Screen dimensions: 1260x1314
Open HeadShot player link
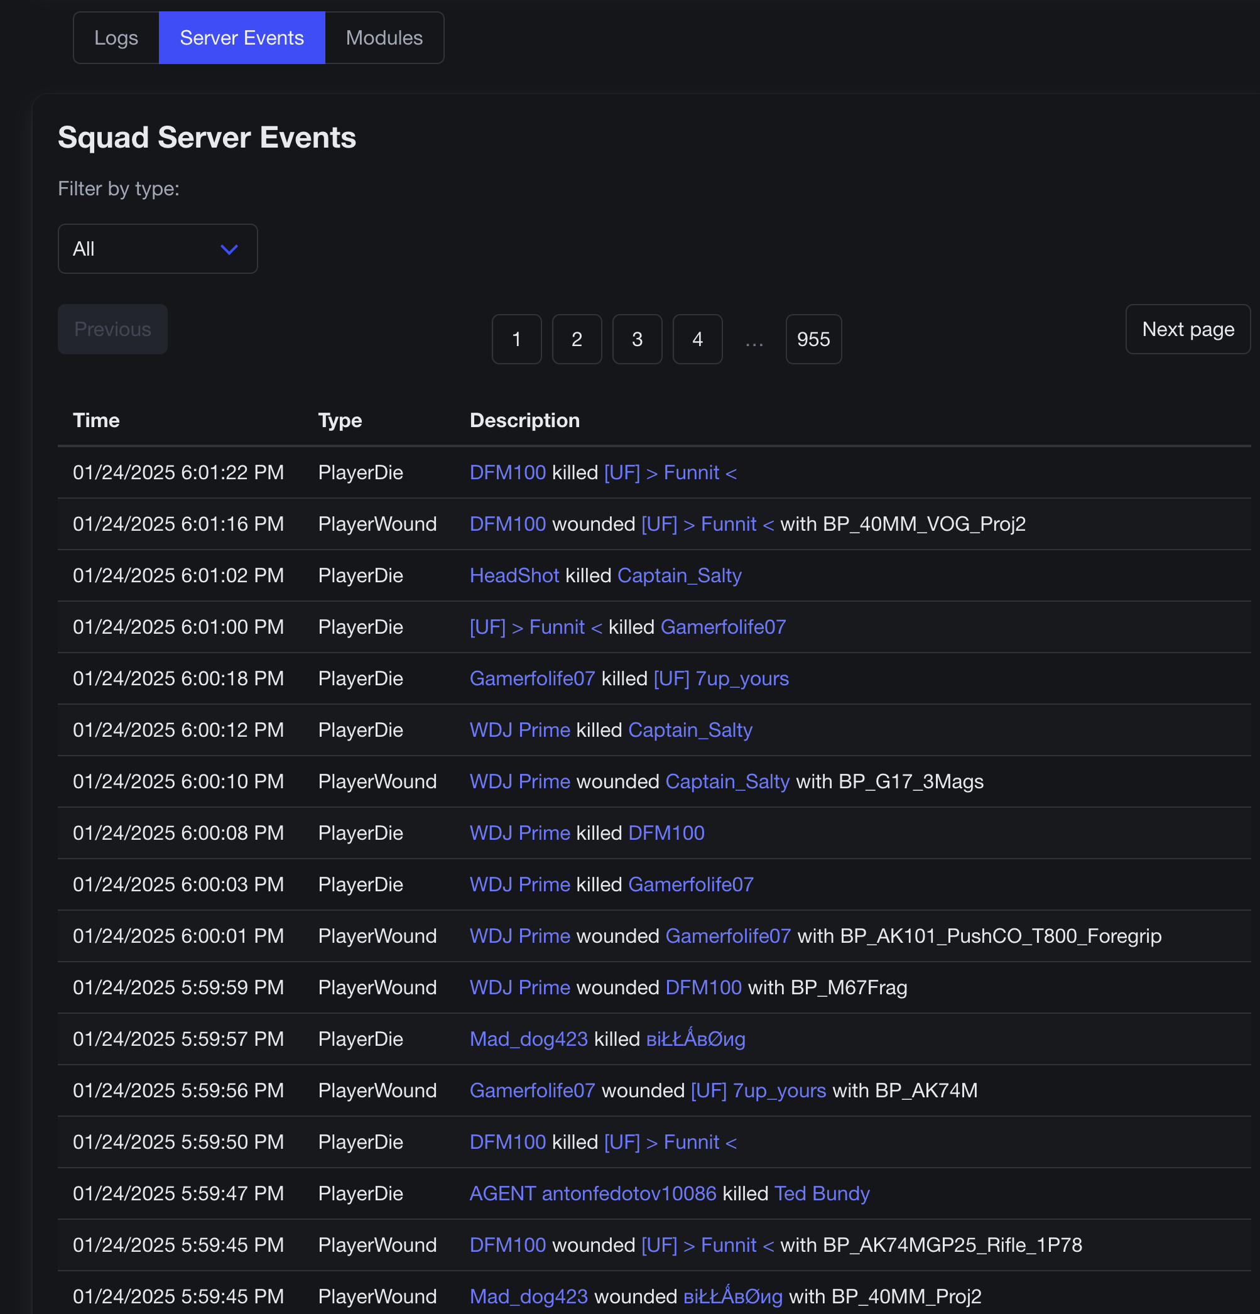point(514,575)
